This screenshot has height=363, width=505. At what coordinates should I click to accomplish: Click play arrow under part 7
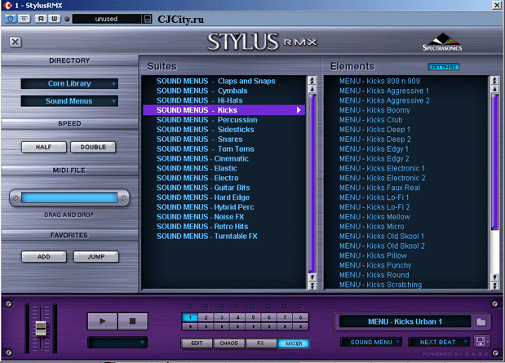[x=285, y=326]
